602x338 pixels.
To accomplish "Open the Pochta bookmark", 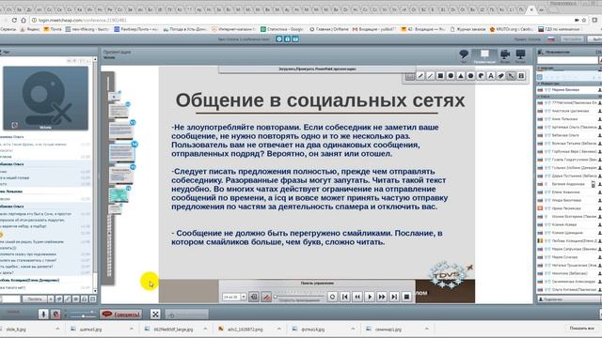I will click(53, 29).
